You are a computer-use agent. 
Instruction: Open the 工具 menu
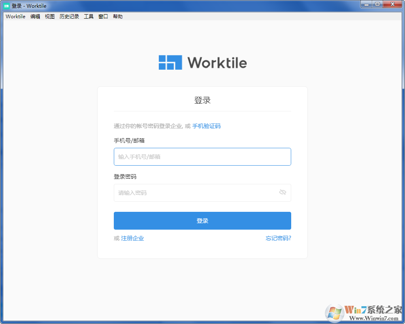[88, 16]
